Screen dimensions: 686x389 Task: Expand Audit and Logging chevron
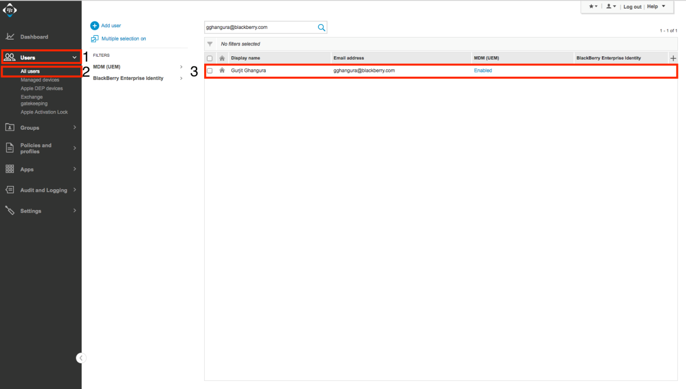(74, 190)
